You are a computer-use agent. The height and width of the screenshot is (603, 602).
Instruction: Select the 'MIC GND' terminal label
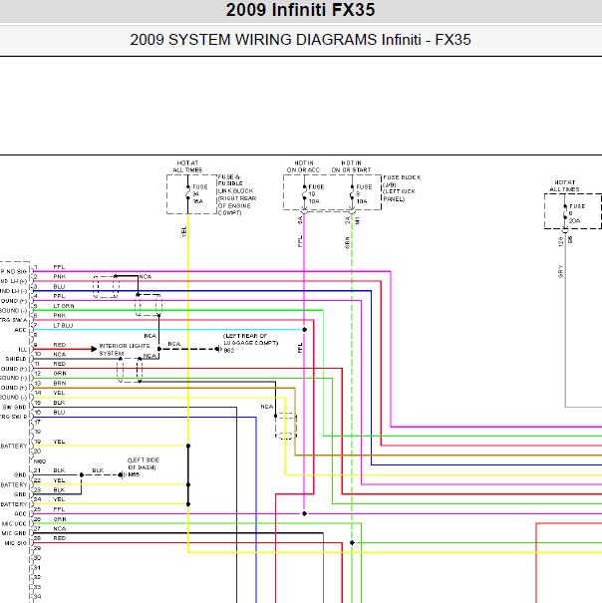click(x=14, y=533)
